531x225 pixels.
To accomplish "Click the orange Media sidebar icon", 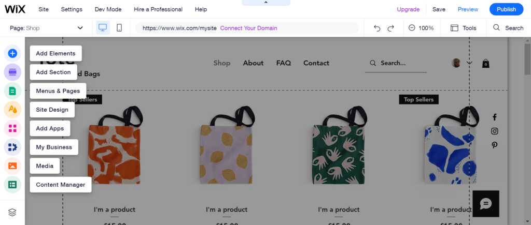I will [x=12, y=166].
